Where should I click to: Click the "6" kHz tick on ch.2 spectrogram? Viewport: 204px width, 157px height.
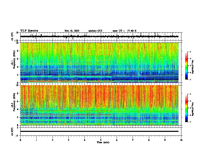(18, 101)
